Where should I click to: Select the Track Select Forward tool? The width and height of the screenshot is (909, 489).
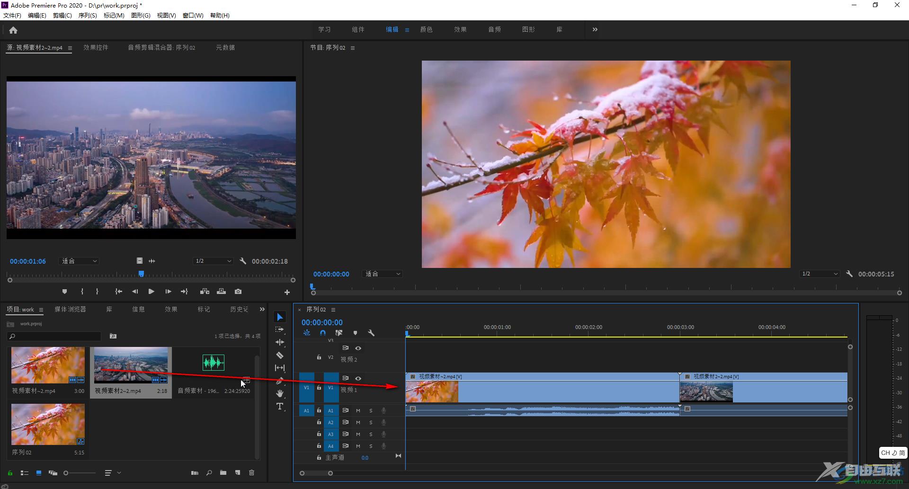[280, 329]
